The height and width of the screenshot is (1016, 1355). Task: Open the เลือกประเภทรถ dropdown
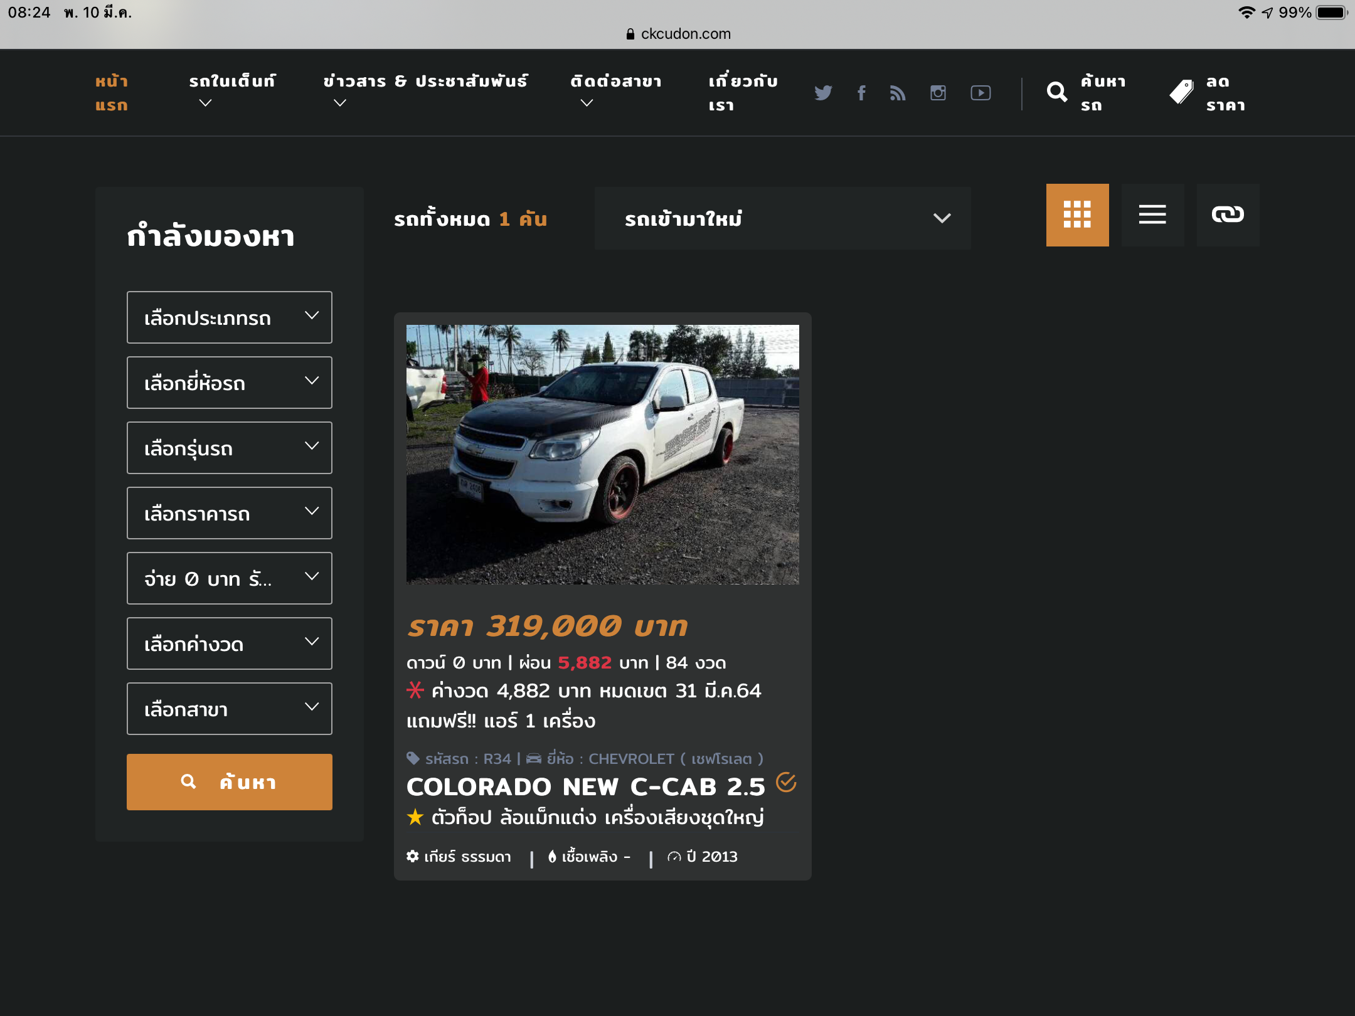tap(229, 317)
